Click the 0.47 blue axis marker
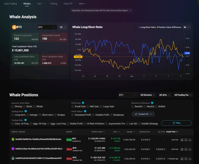Screen dimensions: 199x164 187,53
